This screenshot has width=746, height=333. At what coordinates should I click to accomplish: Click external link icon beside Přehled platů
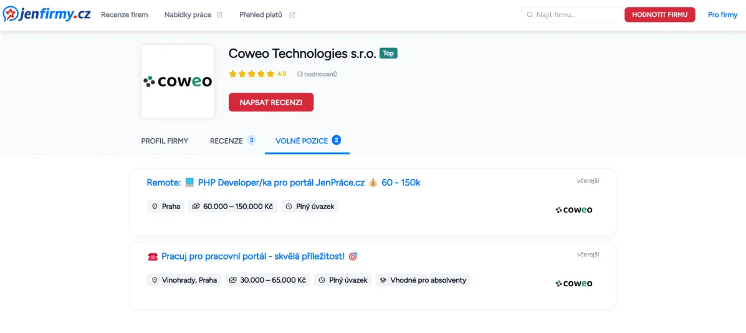pyautogui.click(x=292, y=15)
